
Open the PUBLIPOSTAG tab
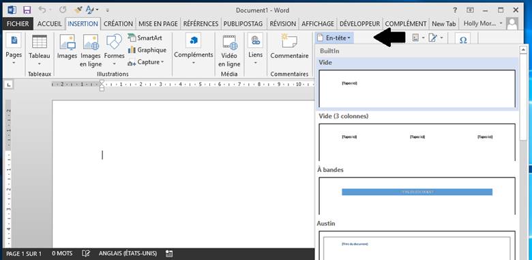[x=243, y=24]
